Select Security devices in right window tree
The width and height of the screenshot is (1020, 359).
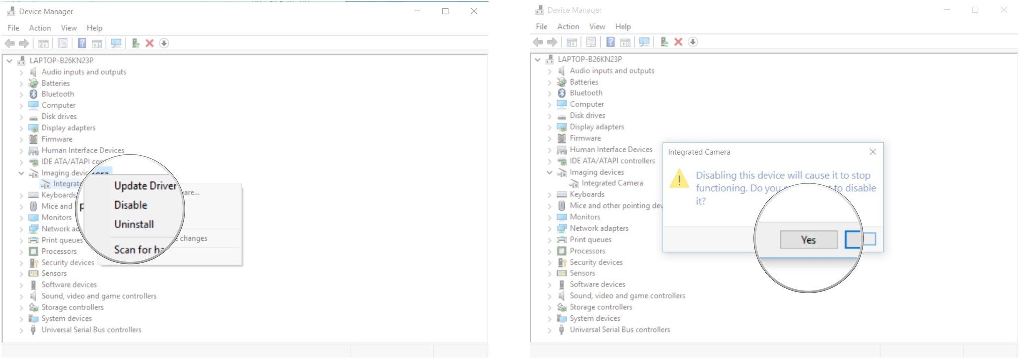pos(596,262)
